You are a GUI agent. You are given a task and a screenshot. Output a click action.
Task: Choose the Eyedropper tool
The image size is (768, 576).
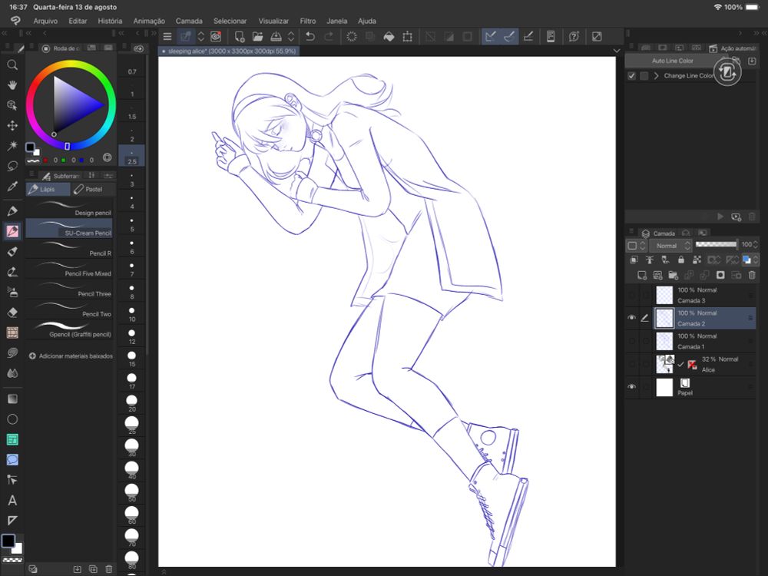[12, 186]
